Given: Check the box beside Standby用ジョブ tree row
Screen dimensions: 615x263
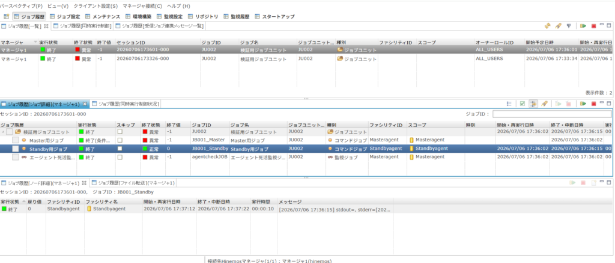Looking at the screenshot, I should click(15, 149).
